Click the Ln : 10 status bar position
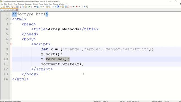This screenshot has height=102, width=181. click(x=122, y=101)
